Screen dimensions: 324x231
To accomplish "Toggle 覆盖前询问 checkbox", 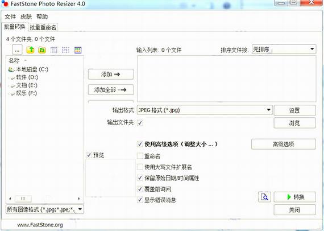I will click(140, 189).
